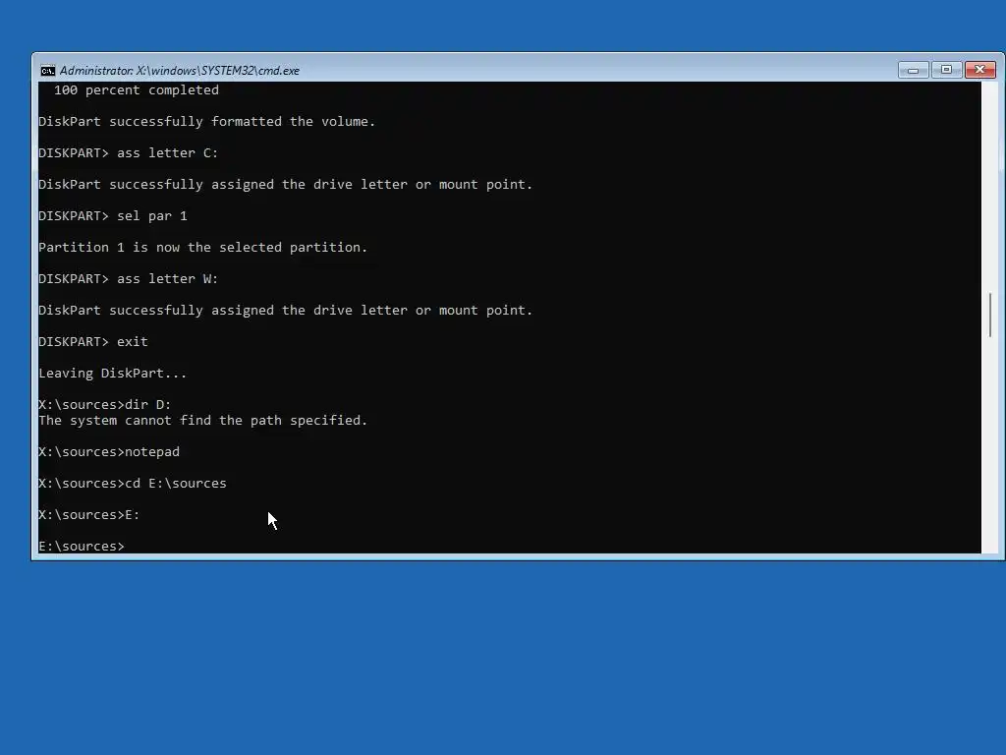The width and height of the screenshot is (1006, 755).
Task: Close the Administrator cmd.exe window
Action: point(980,70)
